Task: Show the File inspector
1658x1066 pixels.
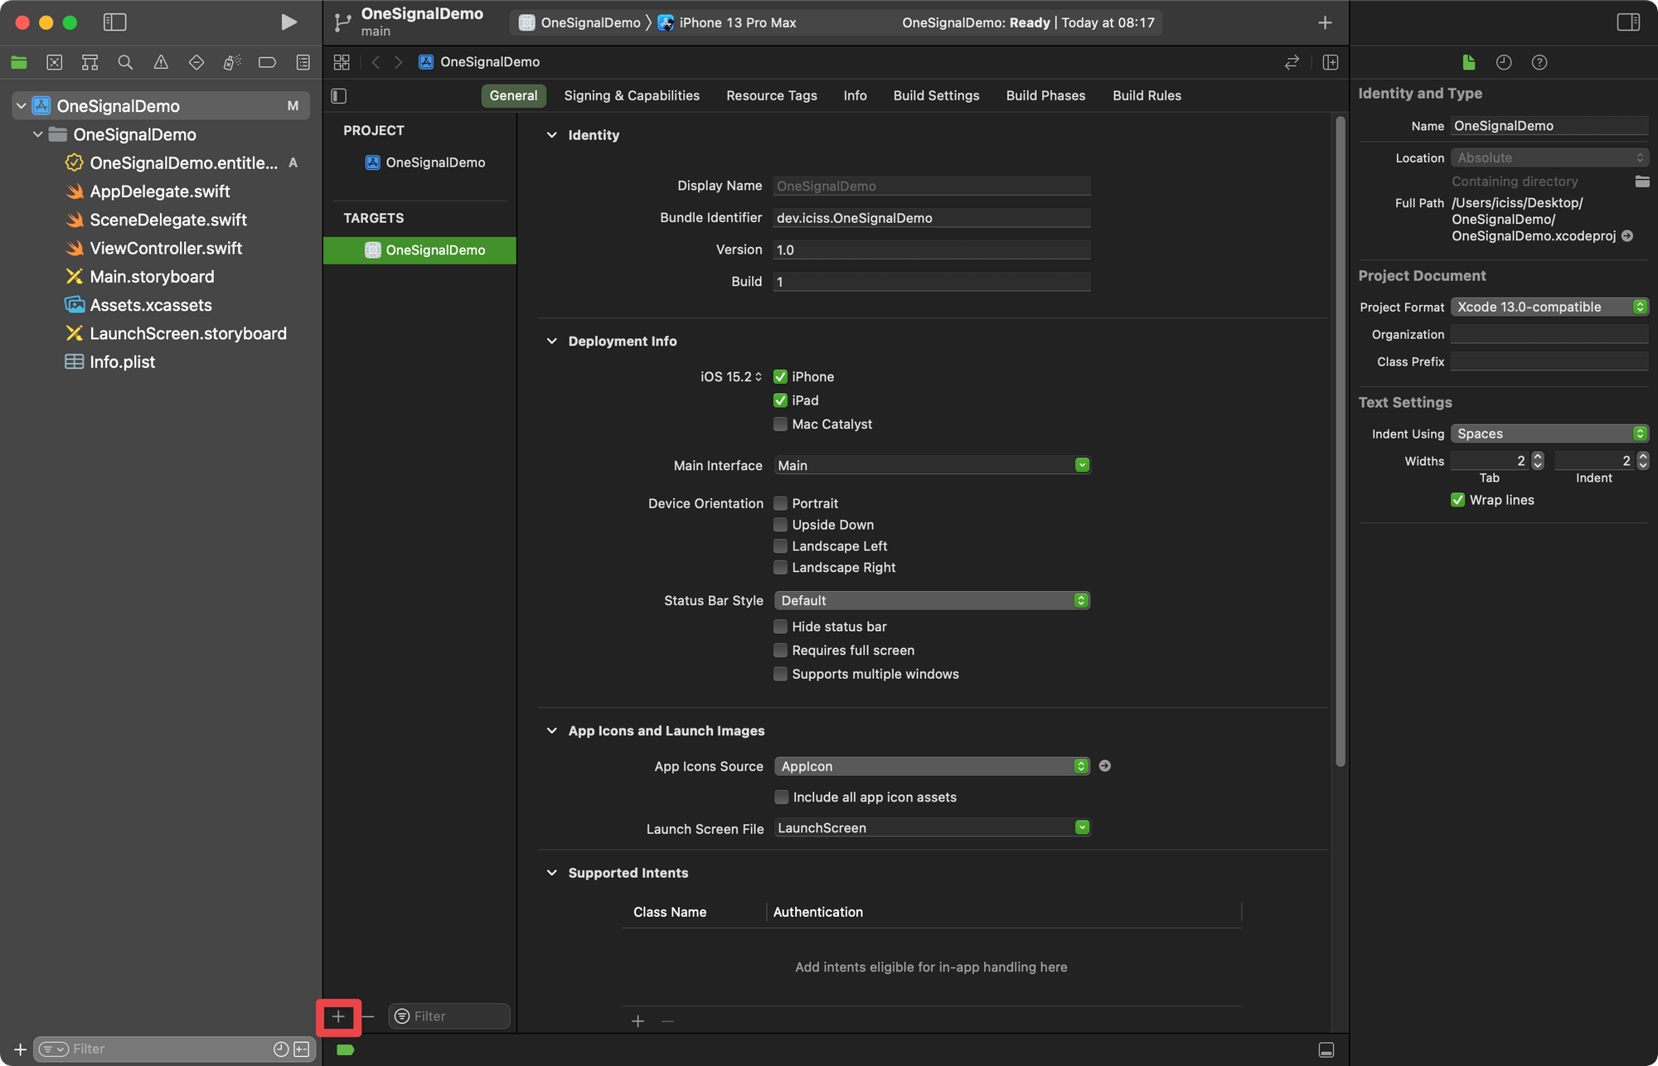Action: coord(1469,62)
